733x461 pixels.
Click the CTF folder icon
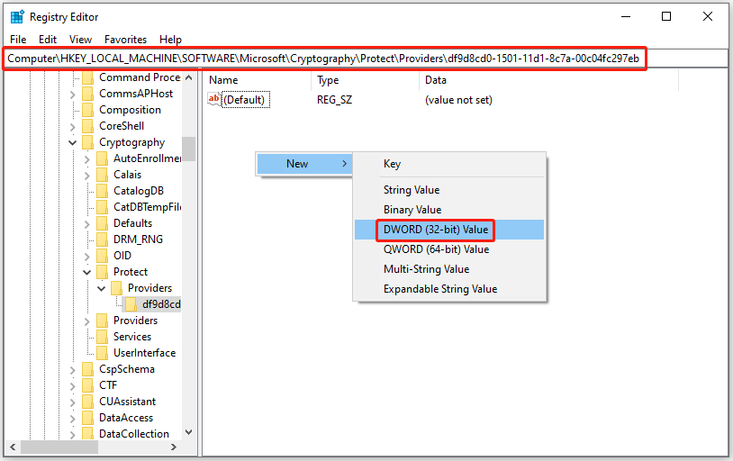(87, 385)
